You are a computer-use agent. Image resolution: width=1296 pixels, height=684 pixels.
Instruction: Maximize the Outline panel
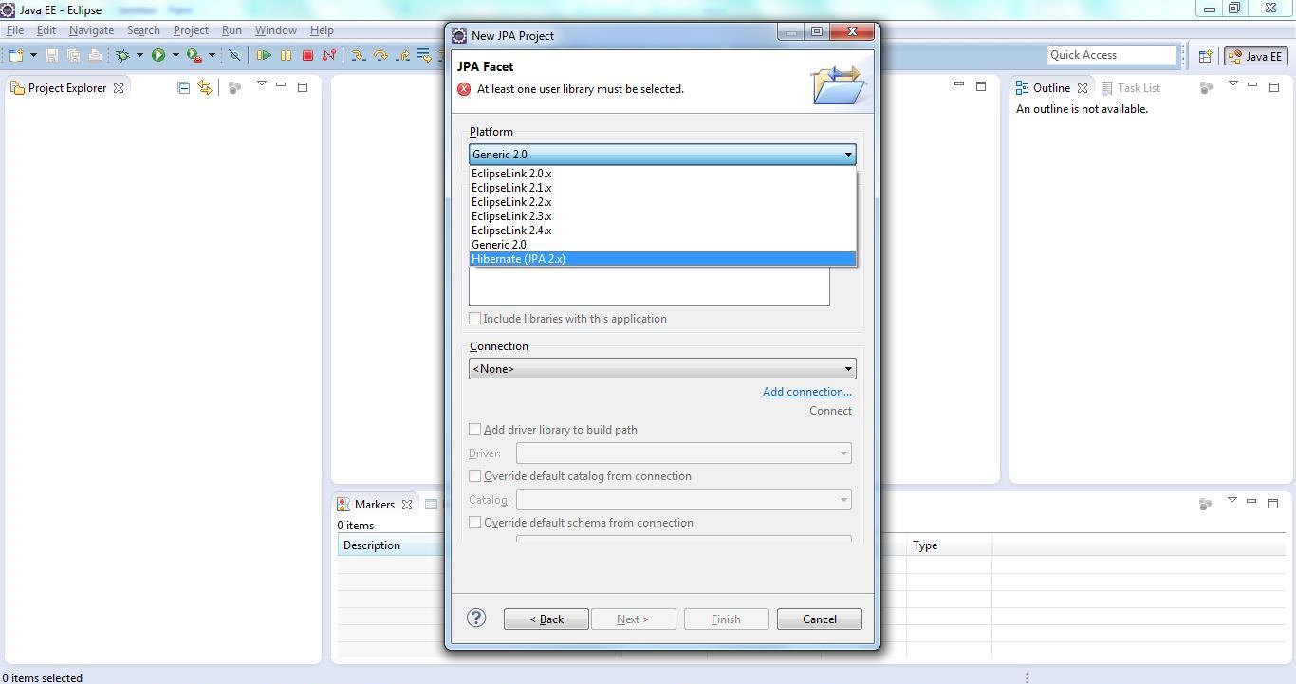[1274, 87]
